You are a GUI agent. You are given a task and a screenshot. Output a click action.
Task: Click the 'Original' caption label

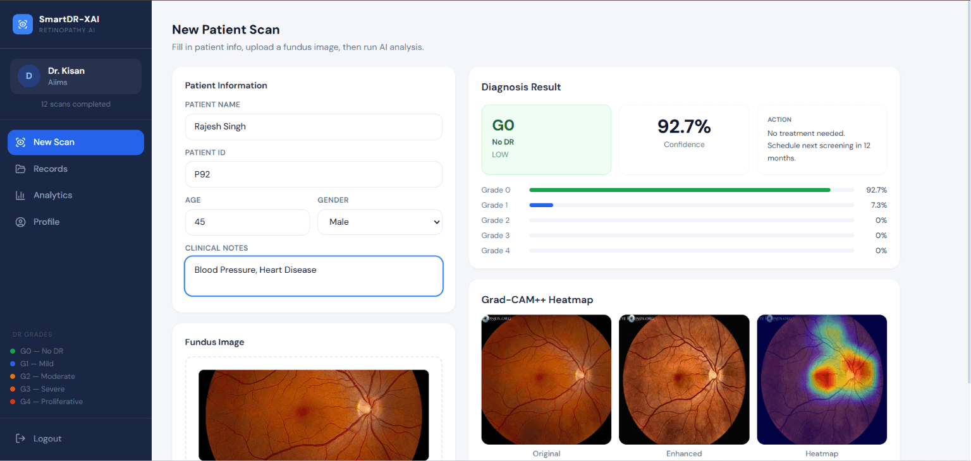[x=546, y=453]
